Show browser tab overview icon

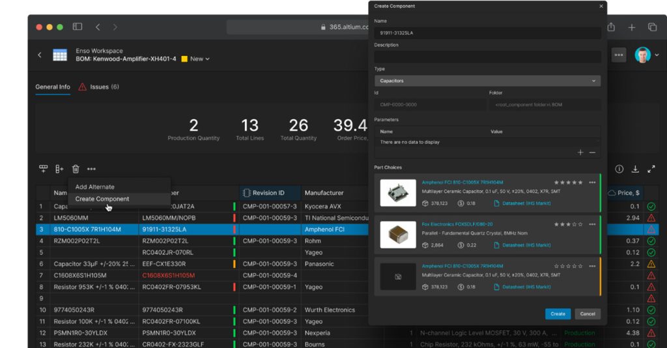pyautogui.click(x=652, y=27)
